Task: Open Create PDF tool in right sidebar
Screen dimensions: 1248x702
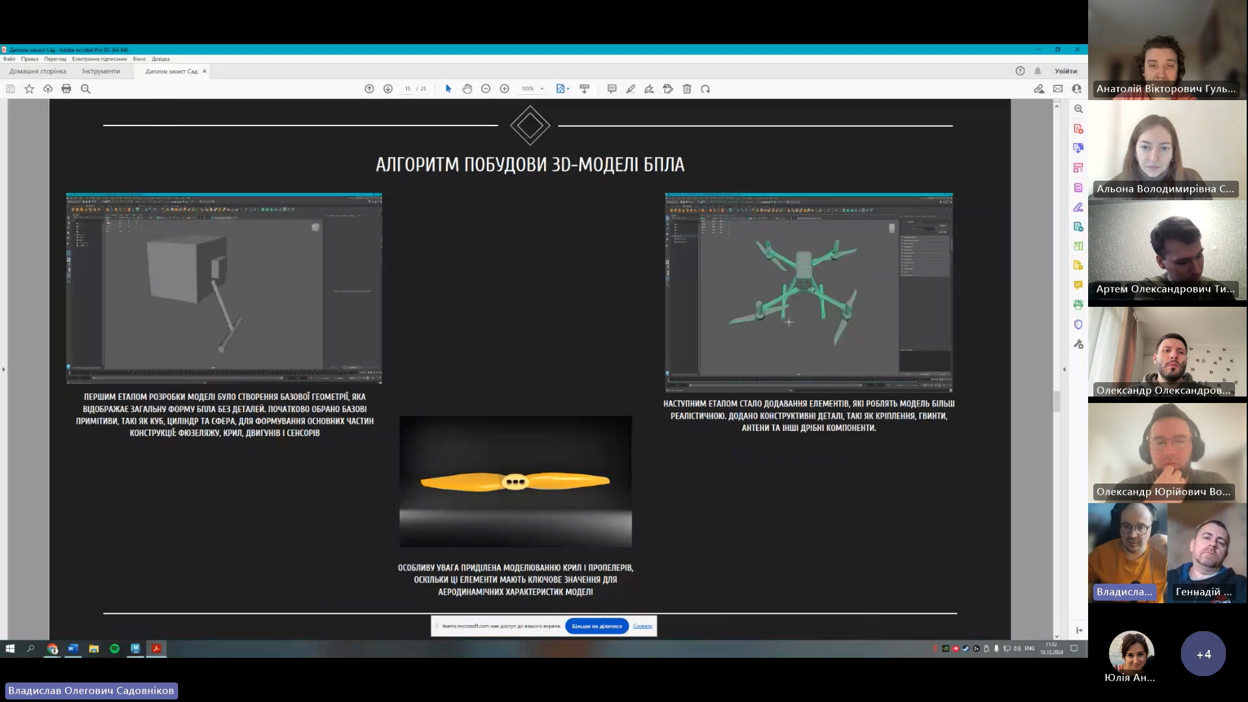Action: click(x=1078, y=129)
